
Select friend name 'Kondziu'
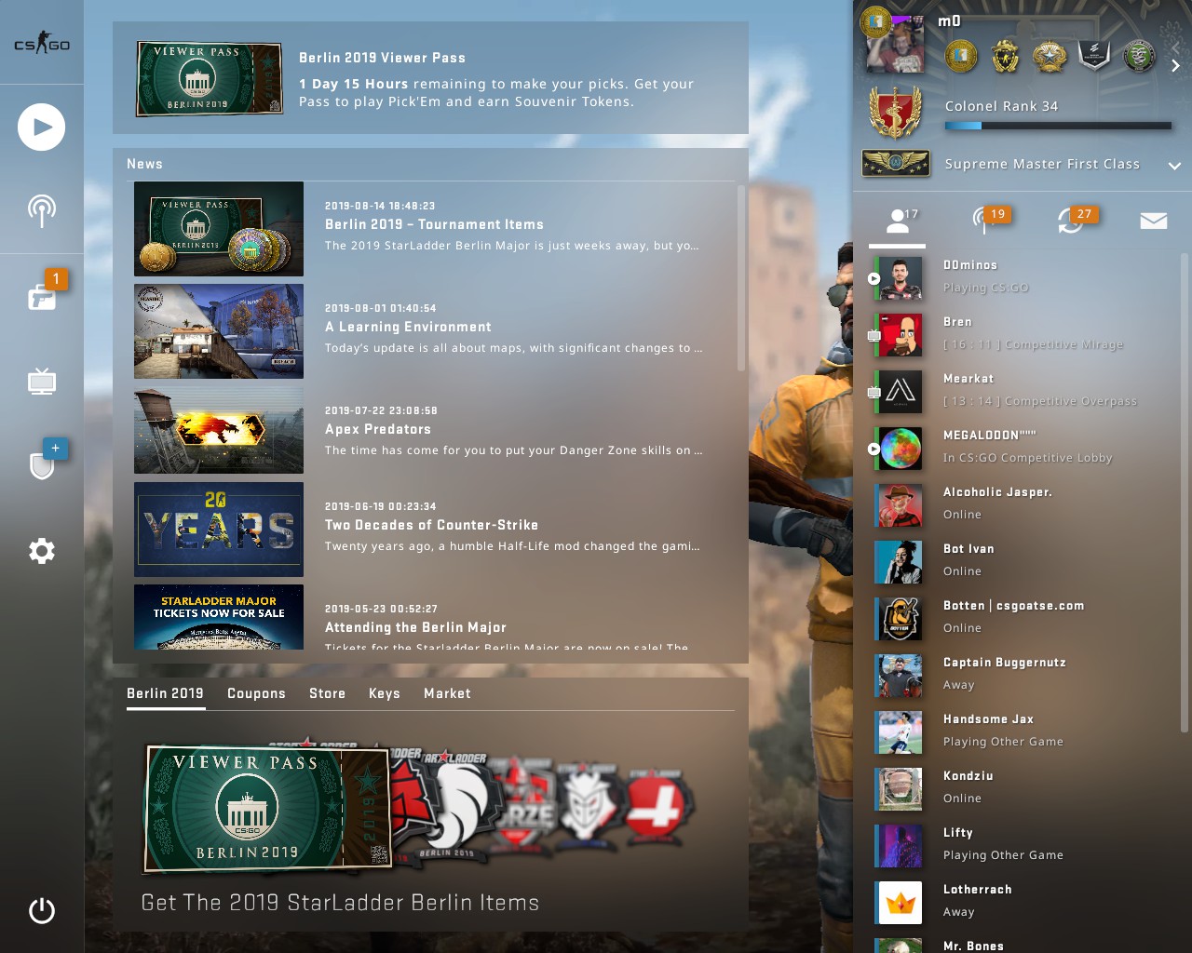tap(968, 776)
